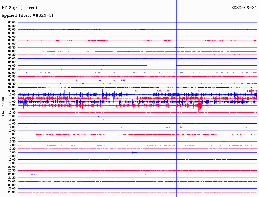259x197 pixels.
Task: Click the HHZ - 10000 axis label
Action: [3, 107]
